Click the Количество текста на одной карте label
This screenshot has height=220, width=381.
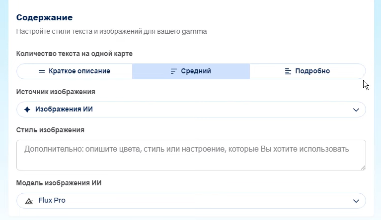pyautogui.click(x=75, y=54)
